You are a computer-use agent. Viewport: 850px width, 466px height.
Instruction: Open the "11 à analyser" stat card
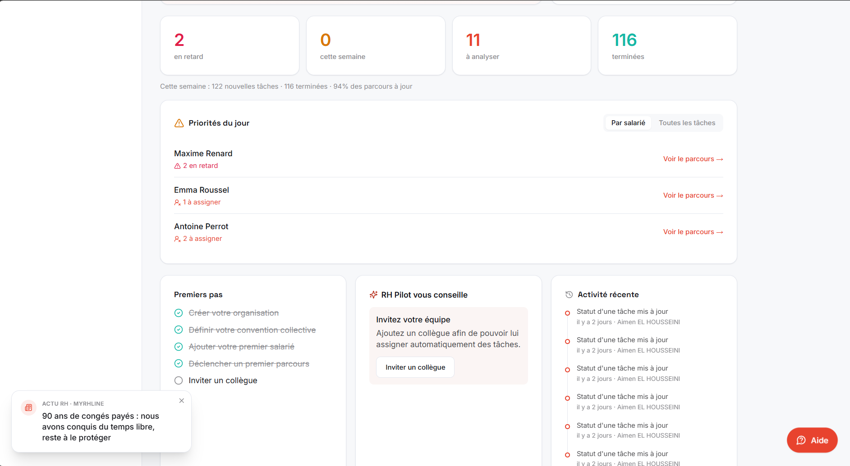[x=522, y=45]
